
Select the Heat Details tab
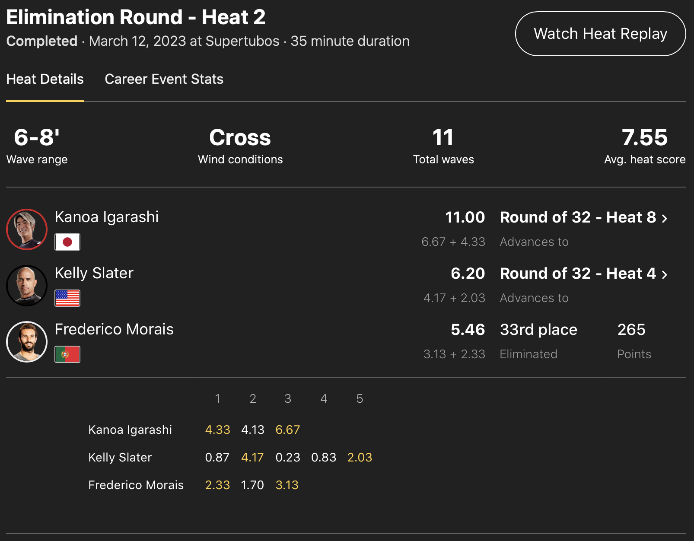pos(45,79)
